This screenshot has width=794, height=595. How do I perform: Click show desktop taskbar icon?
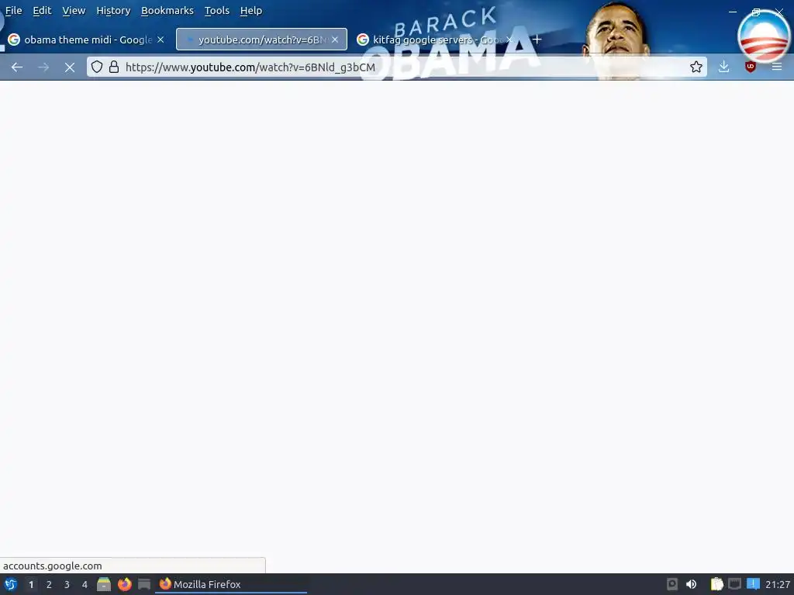144,584
